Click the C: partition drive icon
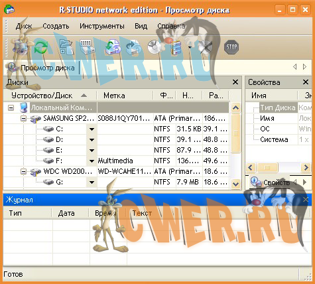Image resolution: width=315 pixels, height=284 pixels. [48, 129]
